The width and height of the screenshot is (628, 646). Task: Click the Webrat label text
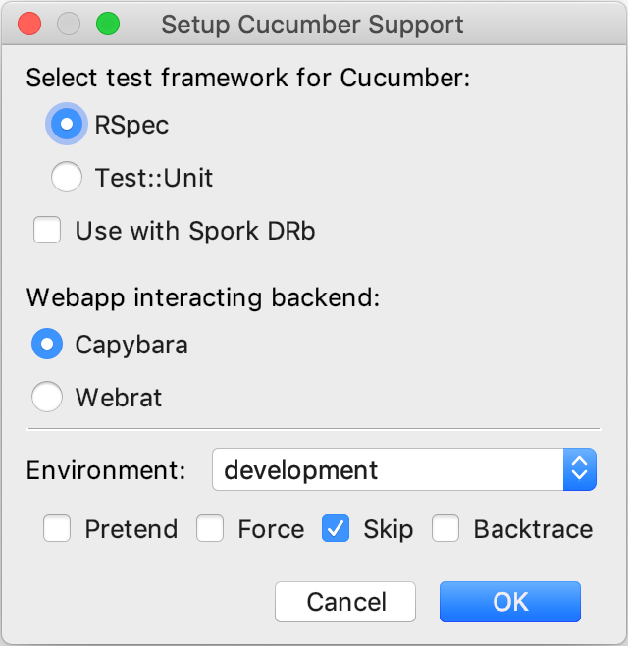tap(118, 398)
